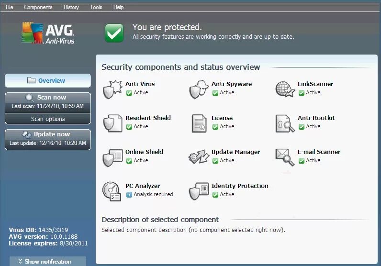The image size is (381, 266).
Task: Click the 'Update Manager' label
Action: click(x=235, y=152)
